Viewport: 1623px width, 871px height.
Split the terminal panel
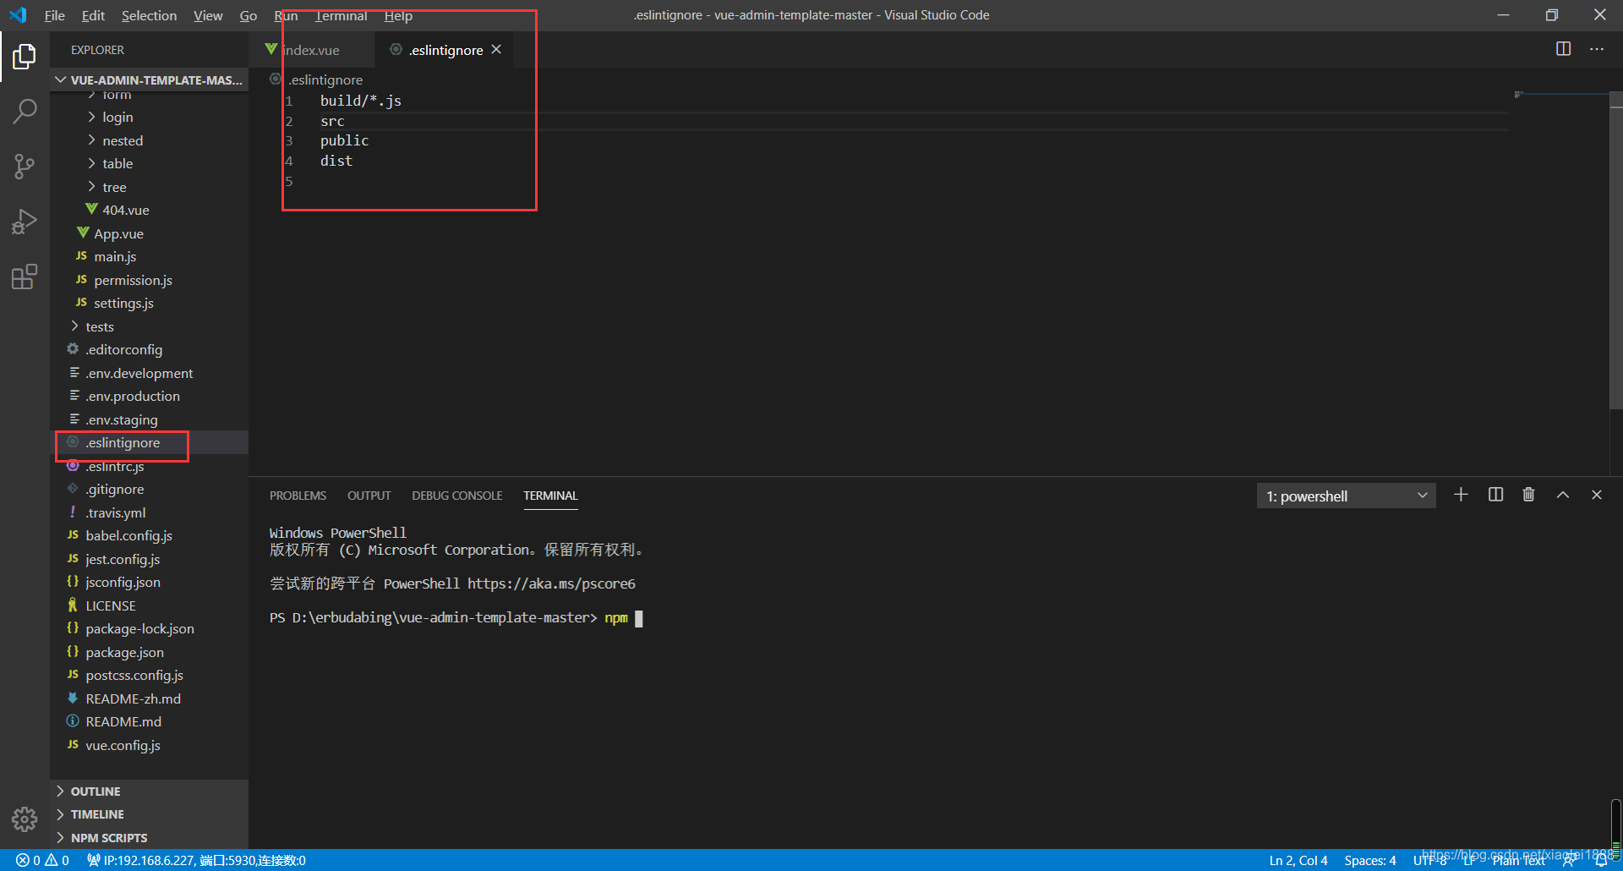(x=1495, y=495)
